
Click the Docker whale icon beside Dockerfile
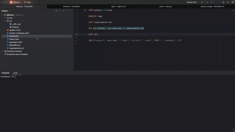[8, 36]
